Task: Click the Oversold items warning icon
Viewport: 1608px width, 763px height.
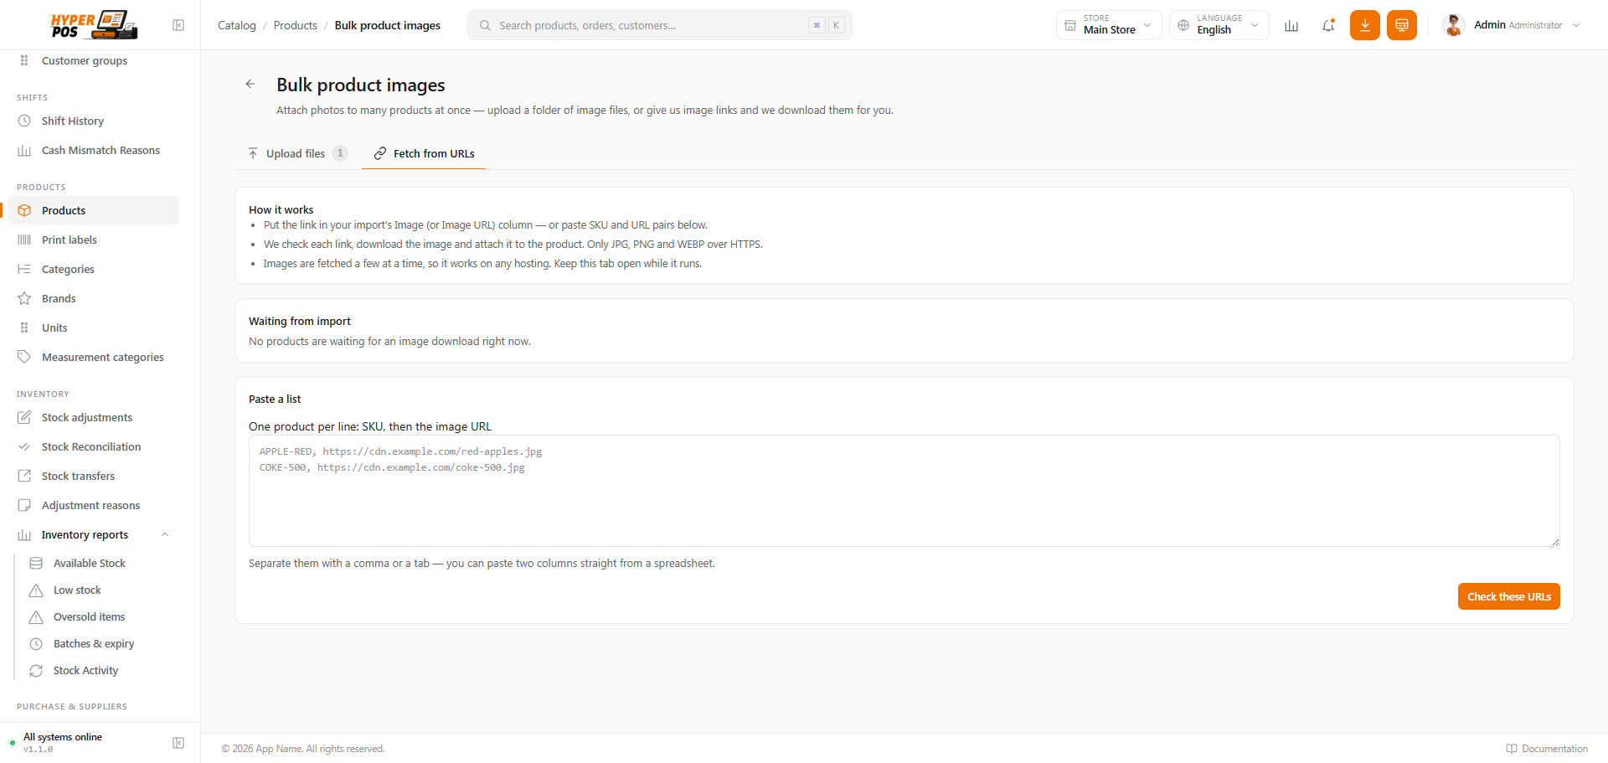Action: coord(36,617)
